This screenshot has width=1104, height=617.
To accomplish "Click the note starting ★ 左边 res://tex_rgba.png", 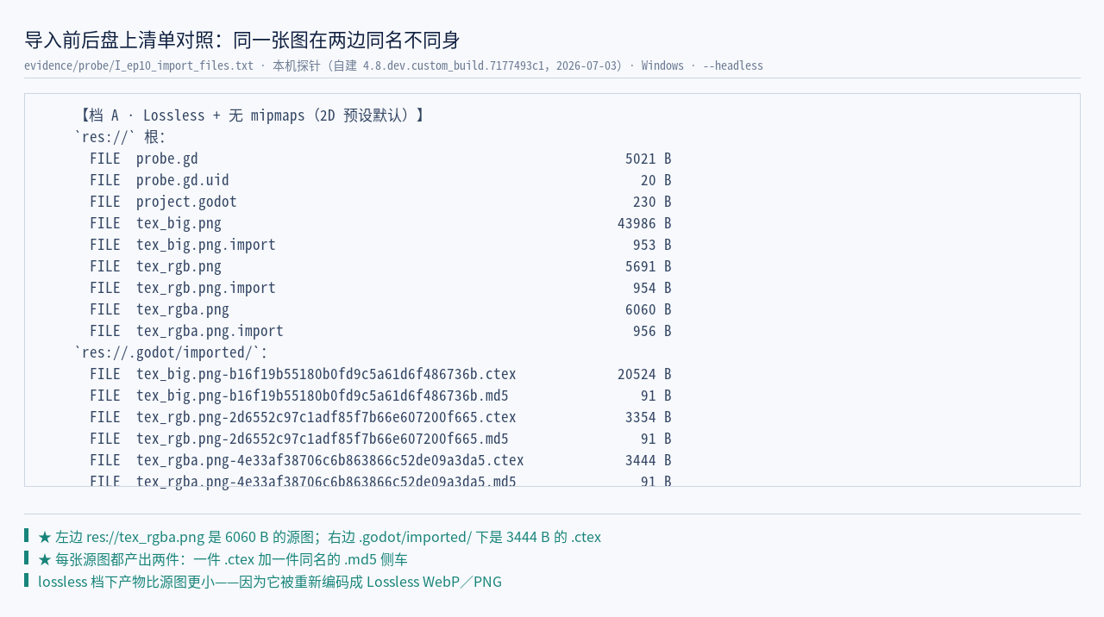I will pyautogui.click(x=319, y=537).
